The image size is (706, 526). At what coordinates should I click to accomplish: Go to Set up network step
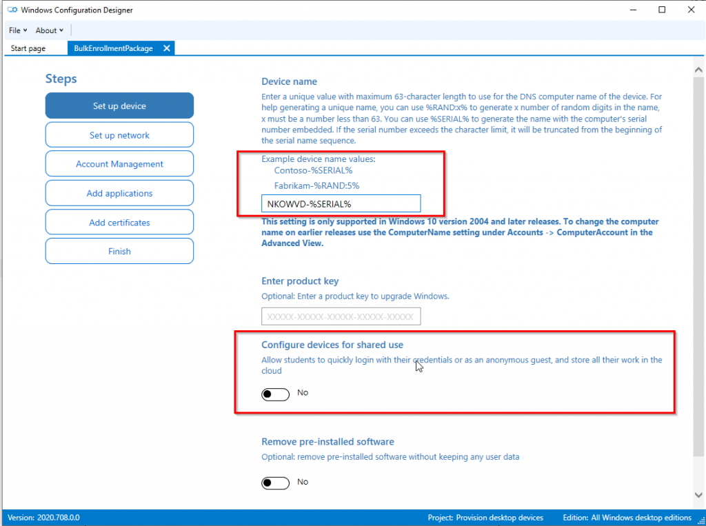(x=119, y=135)
